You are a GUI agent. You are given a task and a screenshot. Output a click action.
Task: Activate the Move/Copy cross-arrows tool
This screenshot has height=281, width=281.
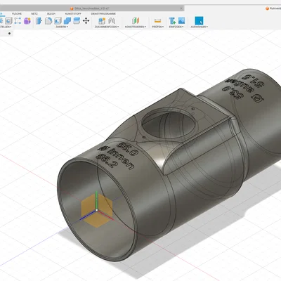86,21
